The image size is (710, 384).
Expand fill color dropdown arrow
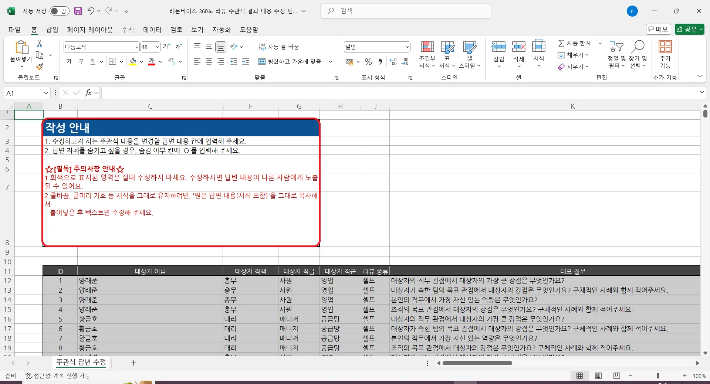141,62
